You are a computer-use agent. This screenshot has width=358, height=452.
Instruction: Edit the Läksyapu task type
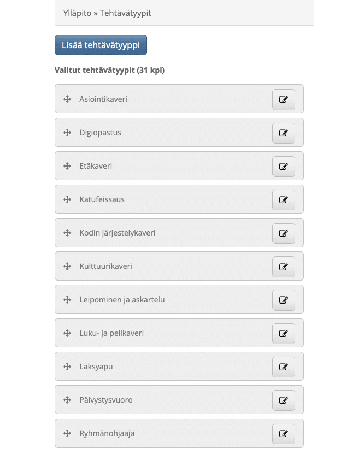283,367
